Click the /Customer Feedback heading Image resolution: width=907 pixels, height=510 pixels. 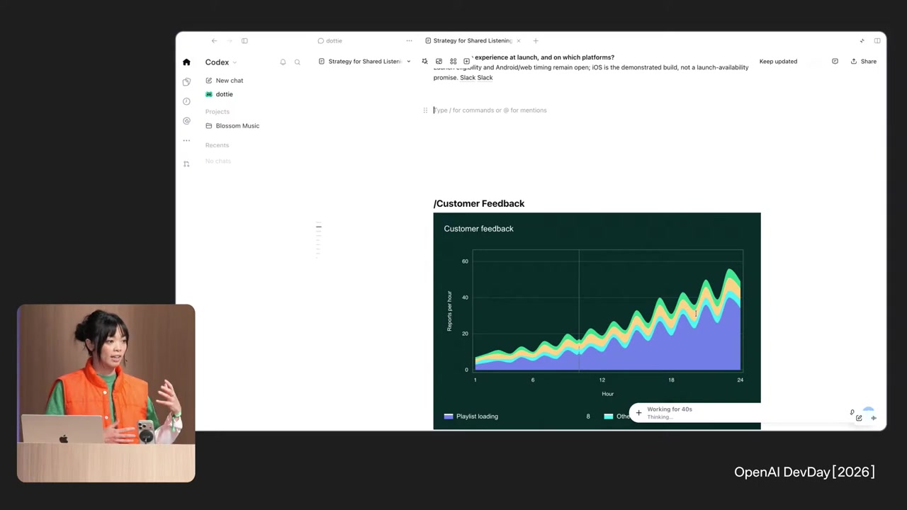(479, 204)
